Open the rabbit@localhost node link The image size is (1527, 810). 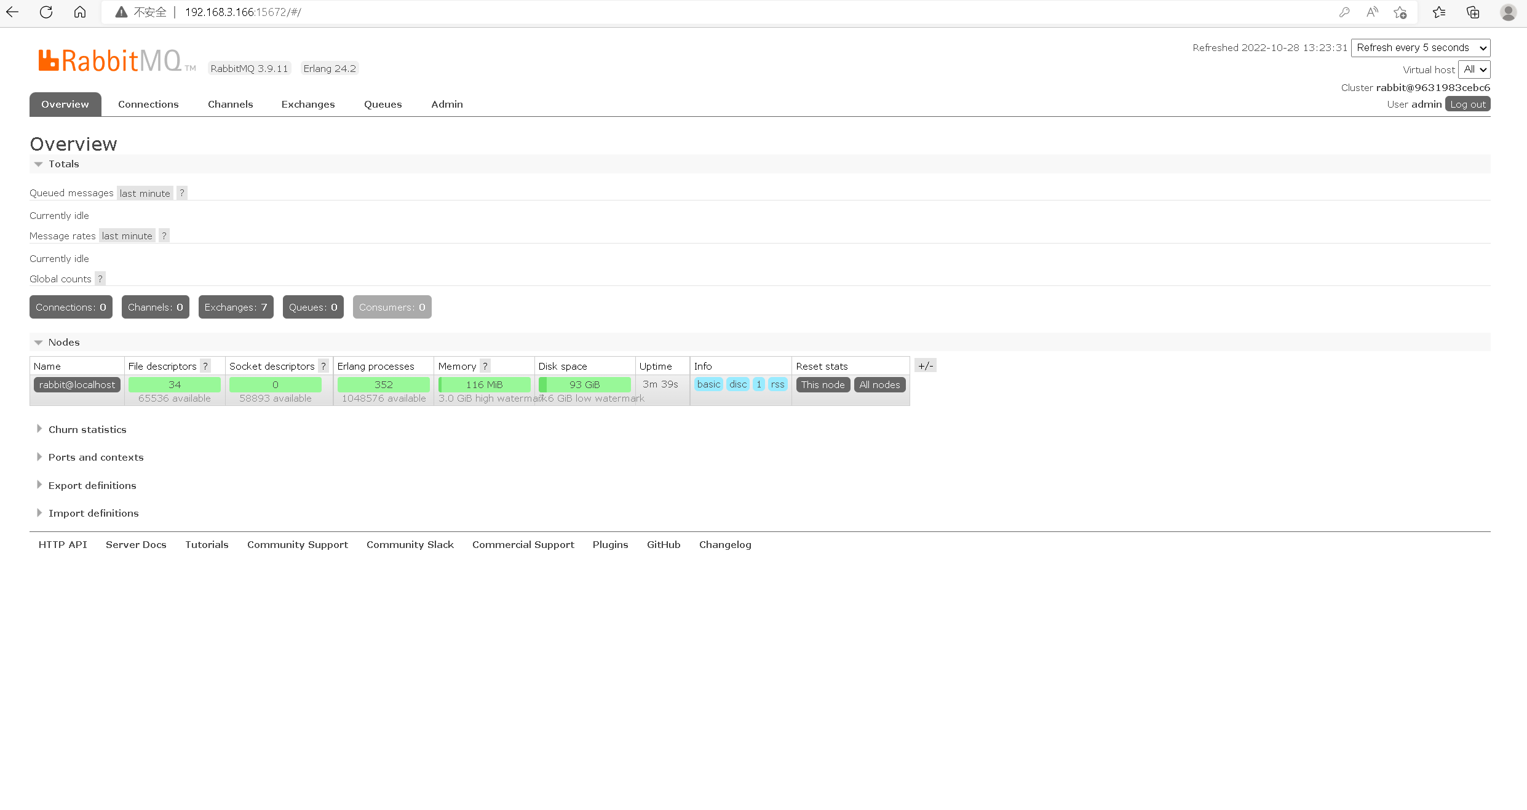pyautogui.click(x=77, y=384)
